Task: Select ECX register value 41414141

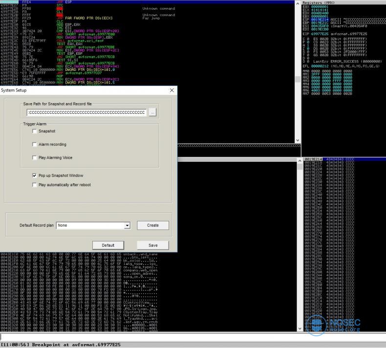Action: click(320, 10)
